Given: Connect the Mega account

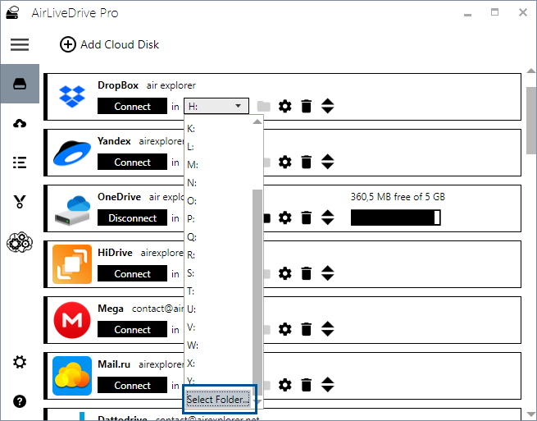Looking at the screenshot, I should (x=132, y=329).
